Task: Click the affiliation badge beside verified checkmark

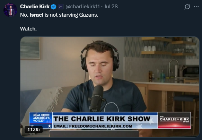Action: [61, 7]
